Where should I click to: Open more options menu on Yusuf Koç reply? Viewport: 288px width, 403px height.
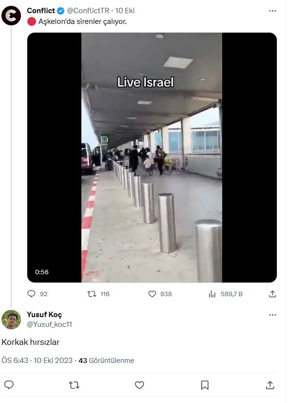(x=272, y=315)
